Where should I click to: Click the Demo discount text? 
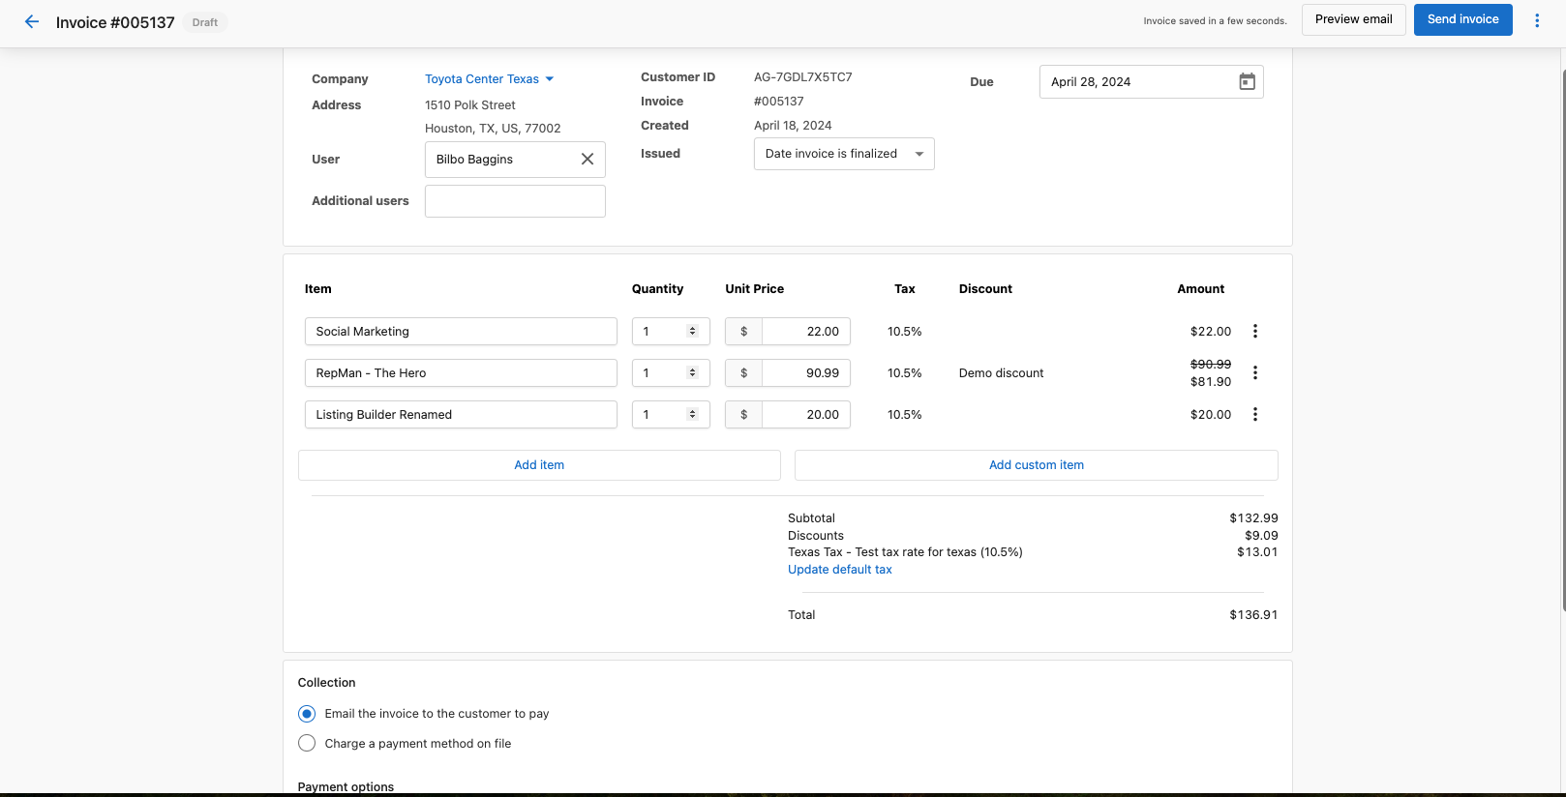coord(1001,373)
